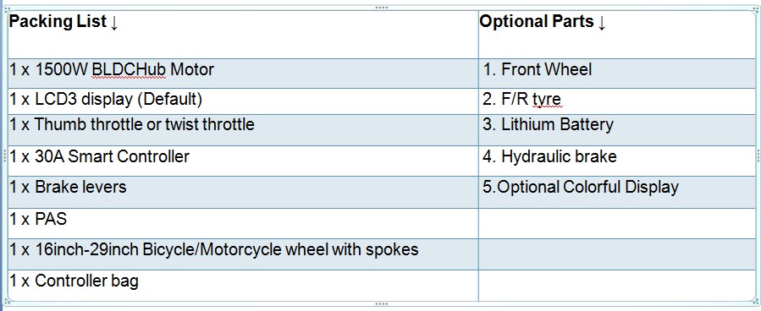Click the right-edge table resize handle
761x311 pixels.
click(x=758, y=155)
